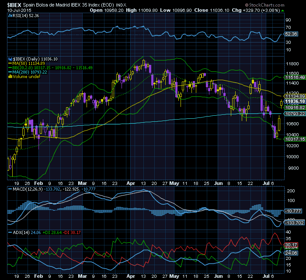Viewport: 306px width, 280px height.
Task: Click the 9800 price axis label
Action: (293, 168)
